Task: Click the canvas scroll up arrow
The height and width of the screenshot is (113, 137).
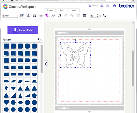Action: coord(133,22)
